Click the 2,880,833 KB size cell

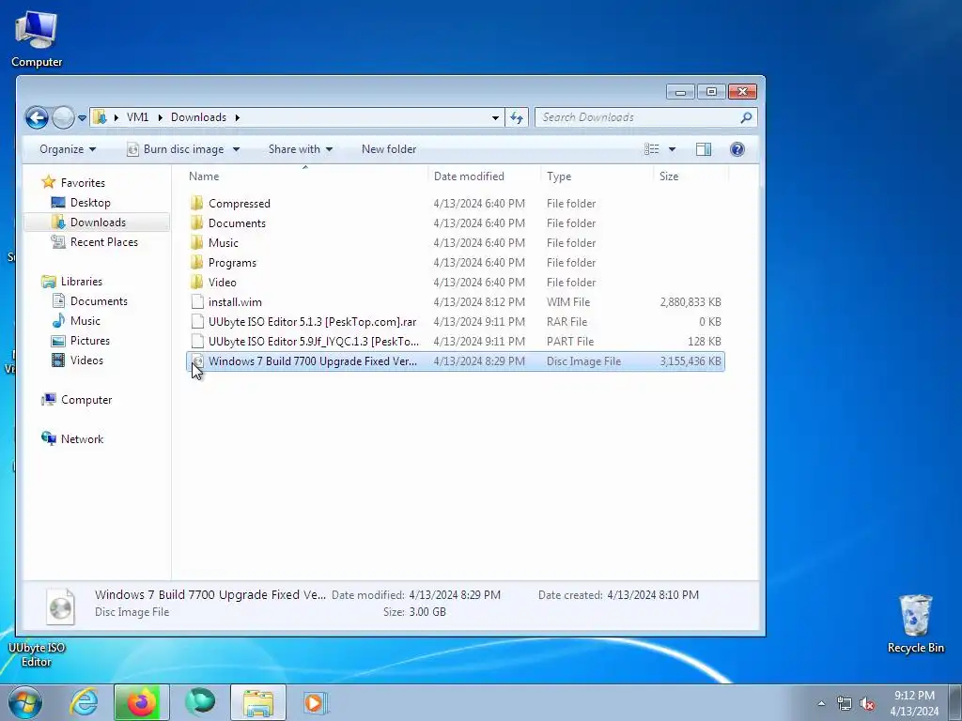690,301
